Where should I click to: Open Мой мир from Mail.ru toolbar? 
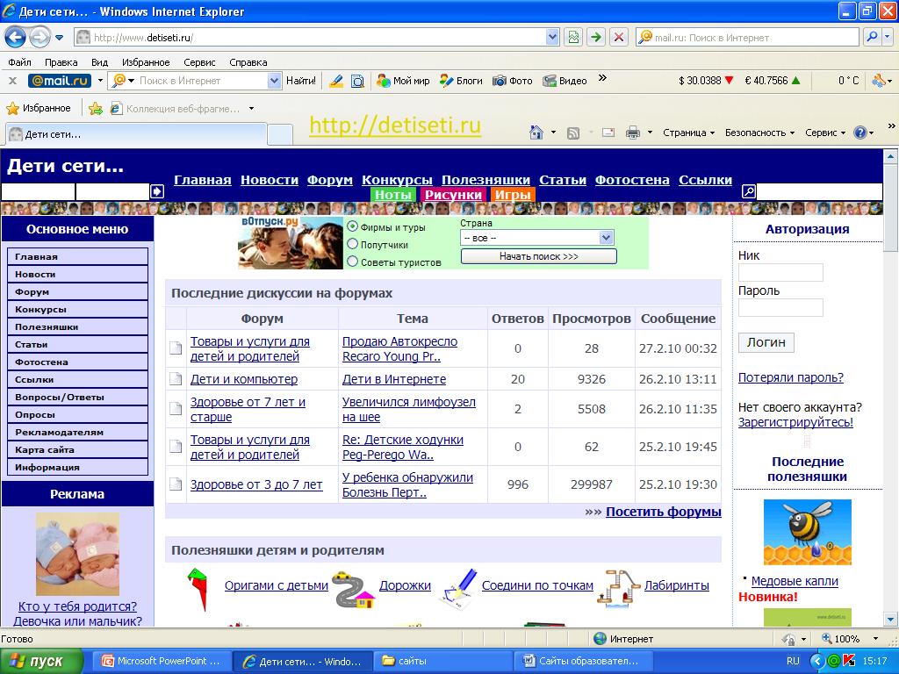tap(403, 81)
